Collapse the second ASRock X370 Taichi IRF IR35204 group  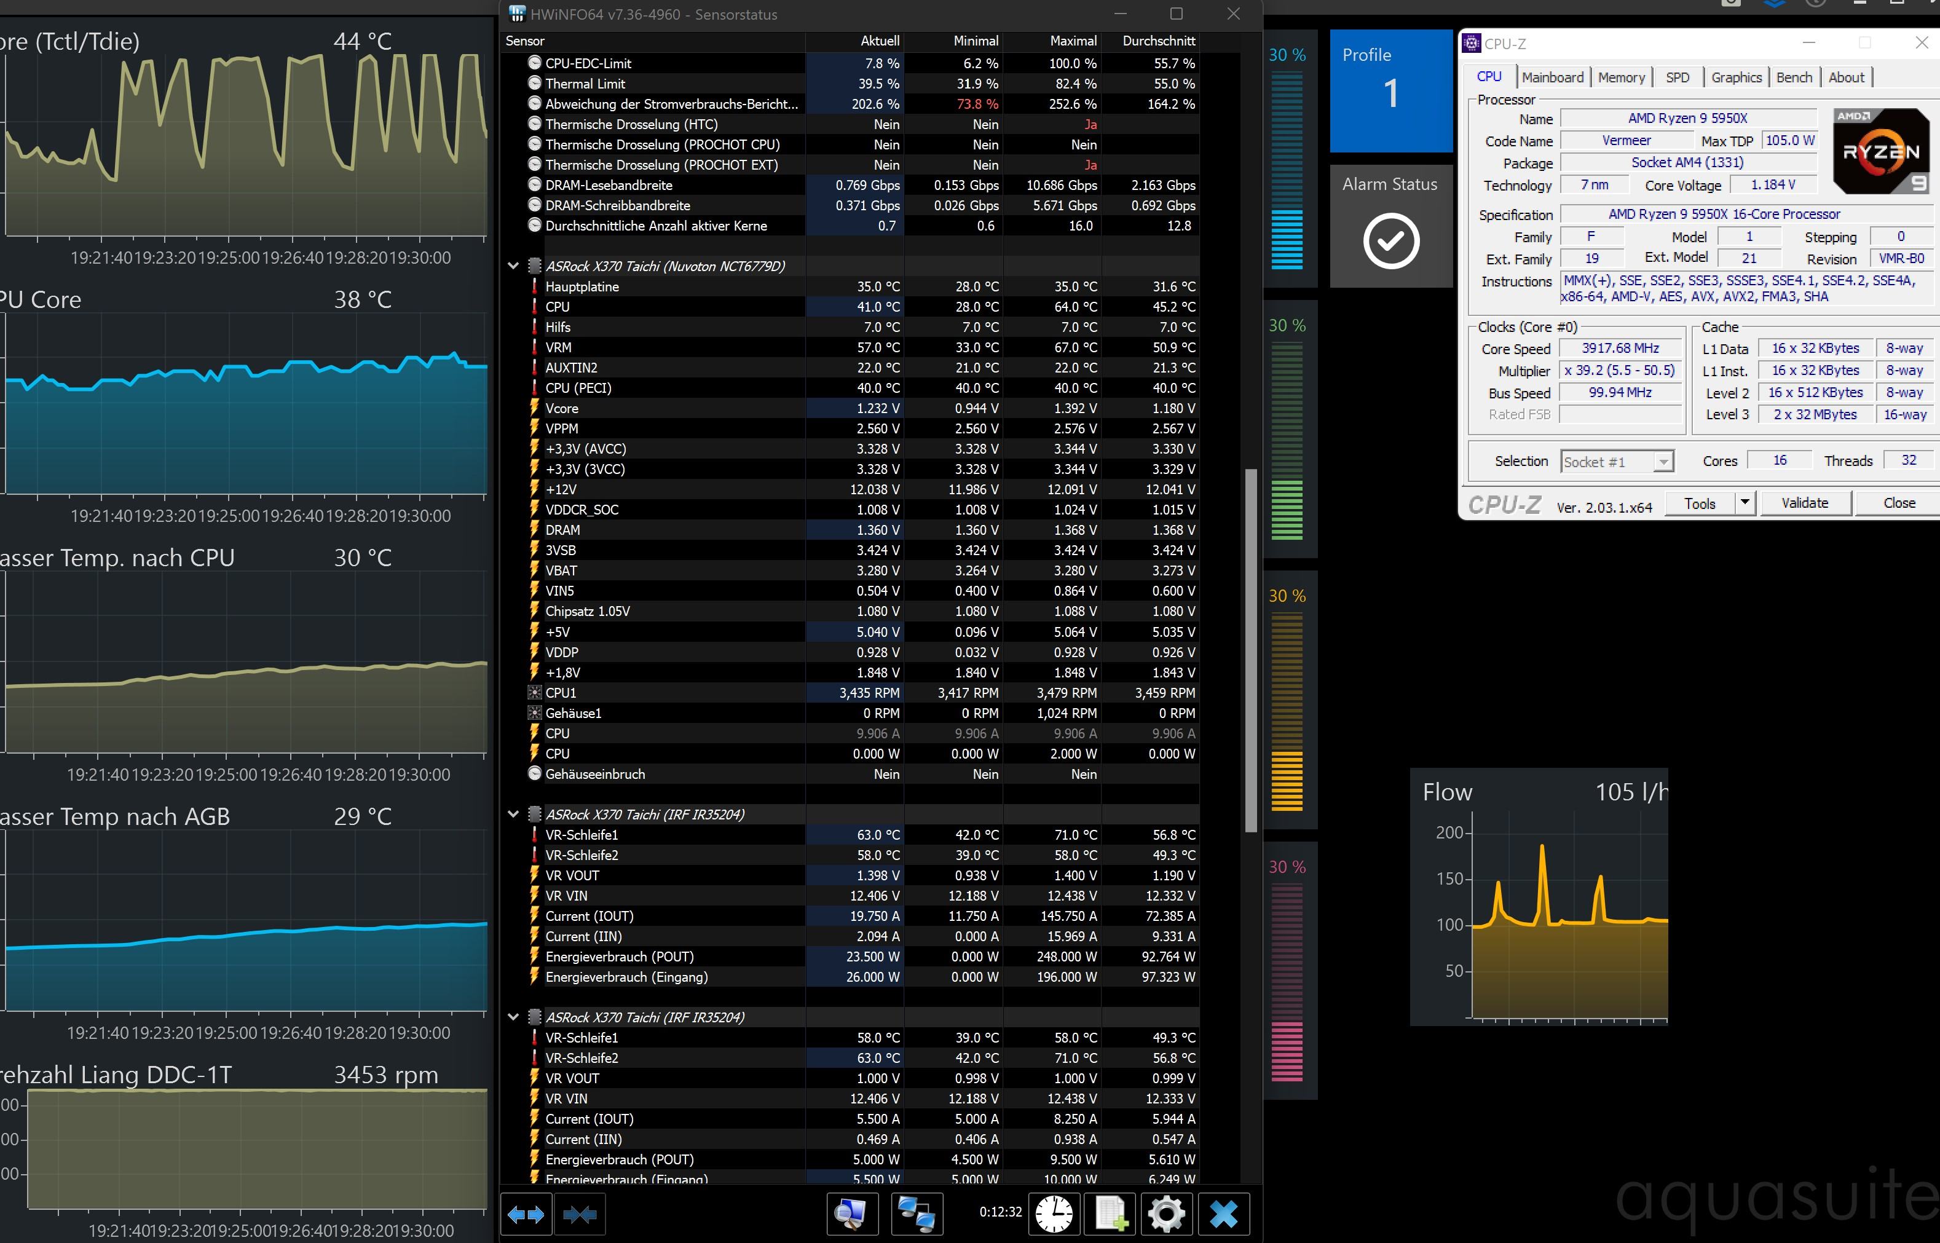coord(513,1017)
